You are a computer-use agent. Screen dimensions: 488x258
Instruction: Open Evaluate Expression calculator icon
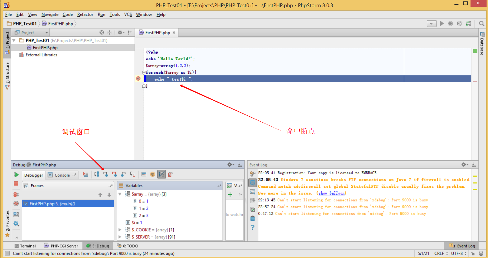click(x=144, y=174)
